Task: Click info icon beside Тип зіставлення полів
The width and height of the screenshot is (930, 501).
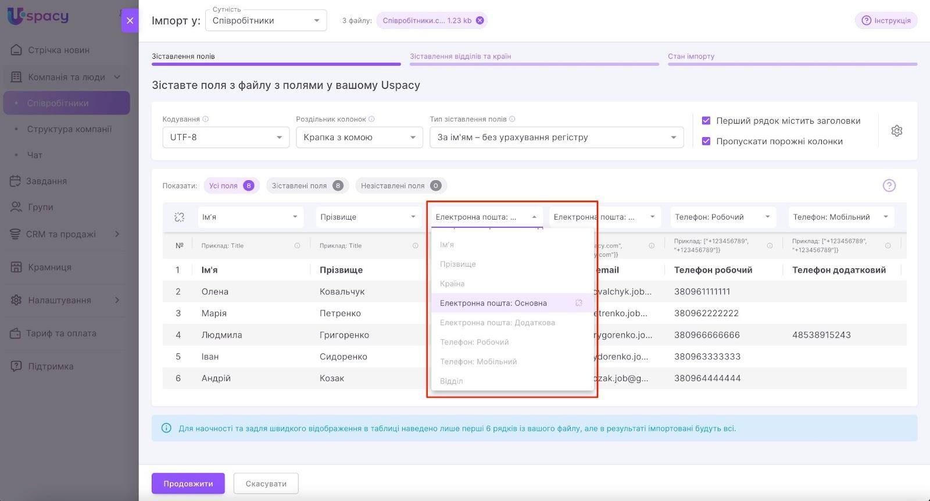Action: pos(512,119)
